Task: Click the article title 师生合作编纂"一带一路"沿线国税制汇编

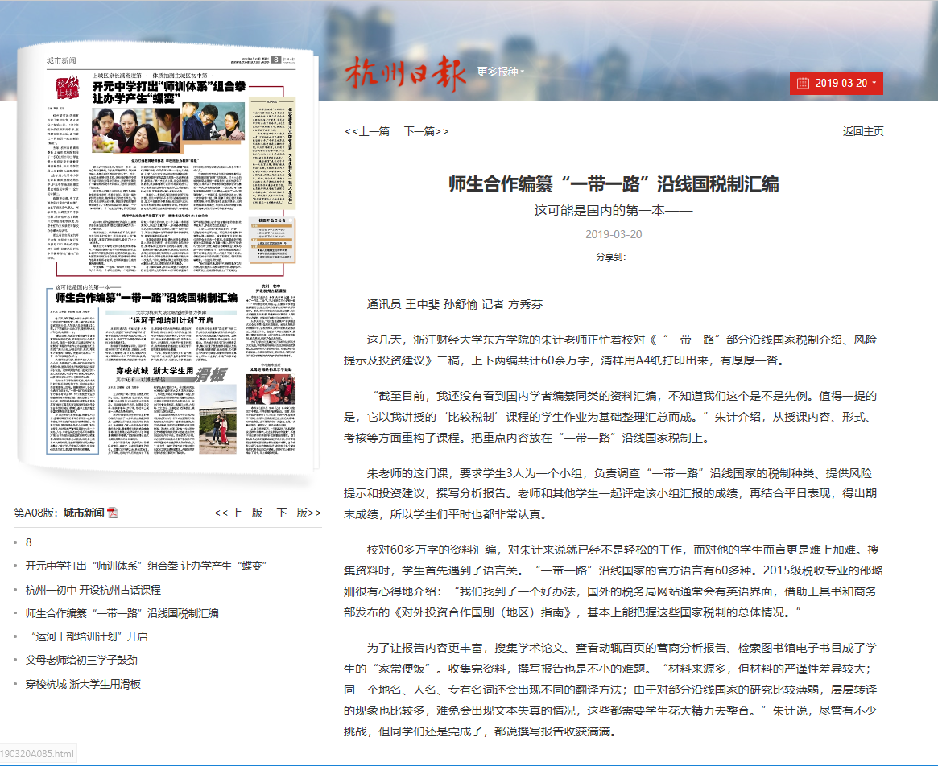Action: tap(614, 184)
